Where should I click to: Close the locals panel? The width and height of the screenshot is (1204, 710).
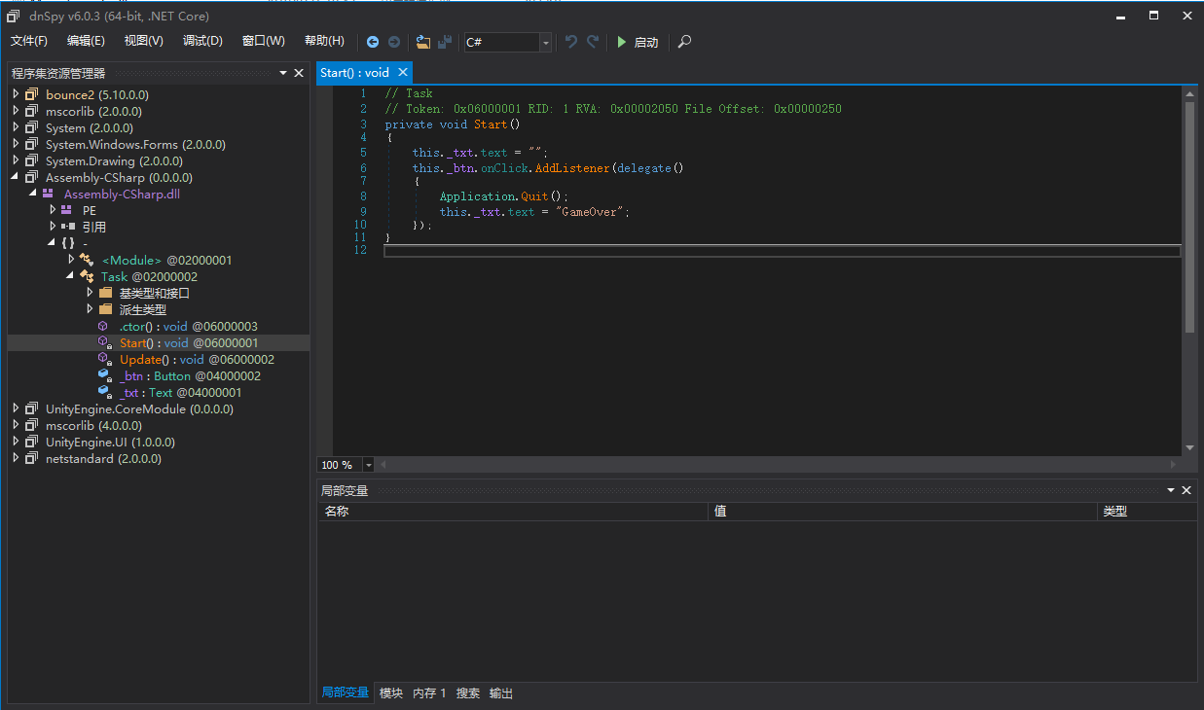coord(1186,490)
